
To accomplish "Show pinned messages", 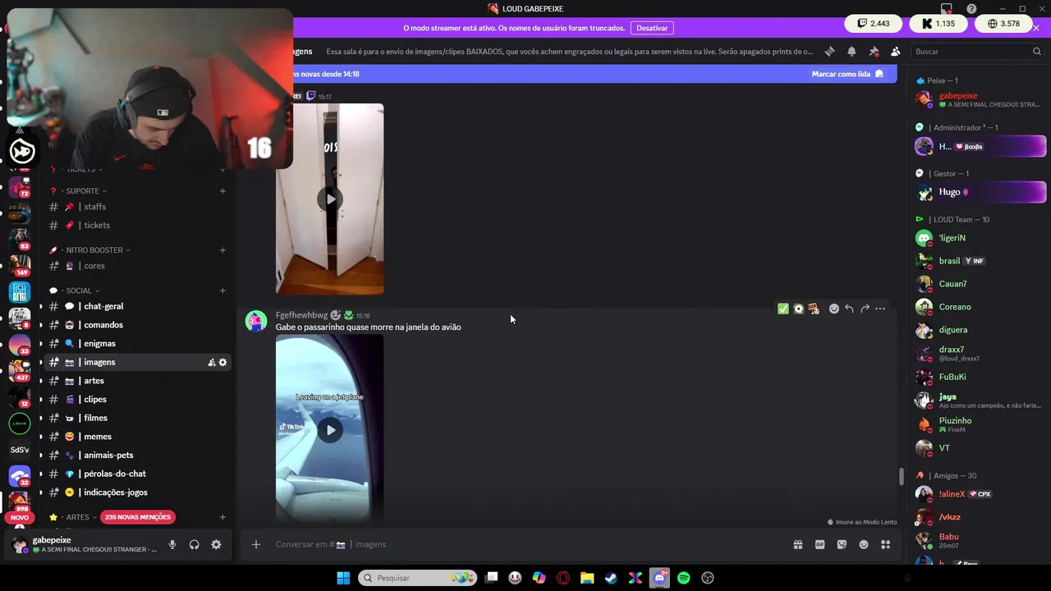I will [874, 51].
